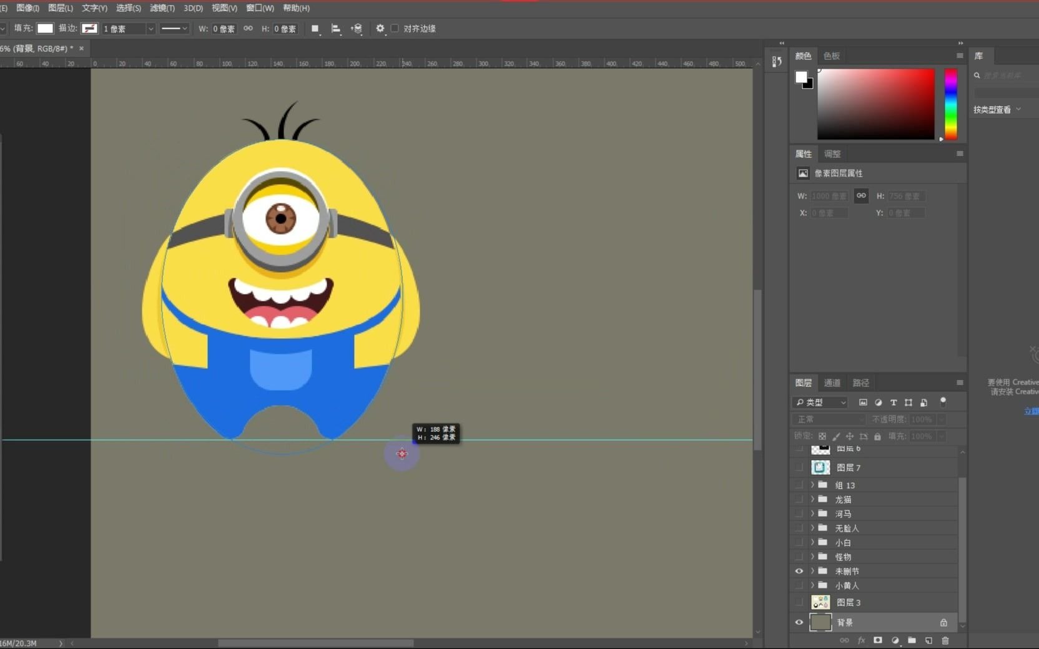The height and width of the screenshot is (649, 1039).
Task: Click stroke color swatch in options bar
Action: tap(89, 28)
